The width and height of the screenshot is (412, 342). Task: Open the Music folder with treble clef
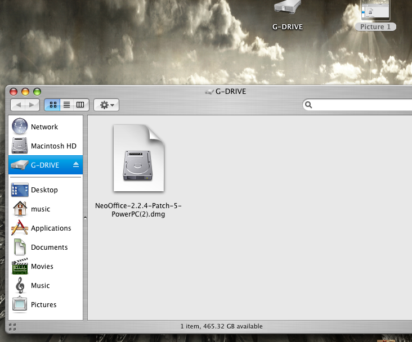46,286
